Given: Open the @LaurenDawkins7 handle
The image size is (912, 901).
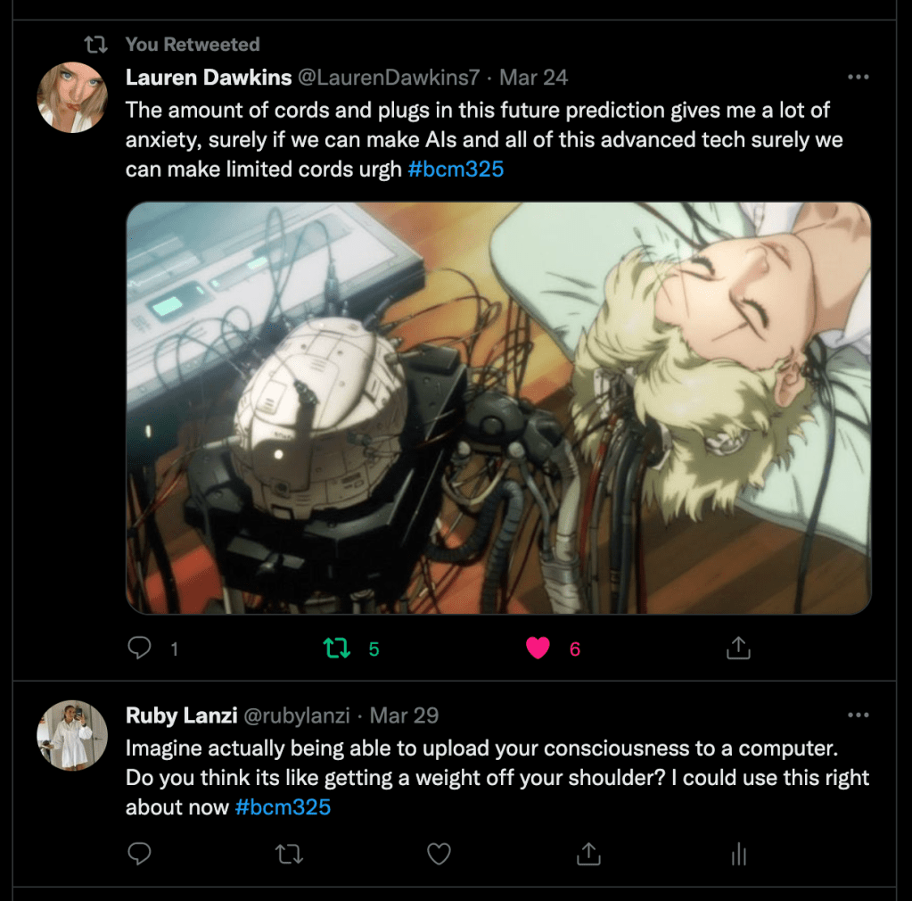Looking at the screenshot, I should [389, 78].
